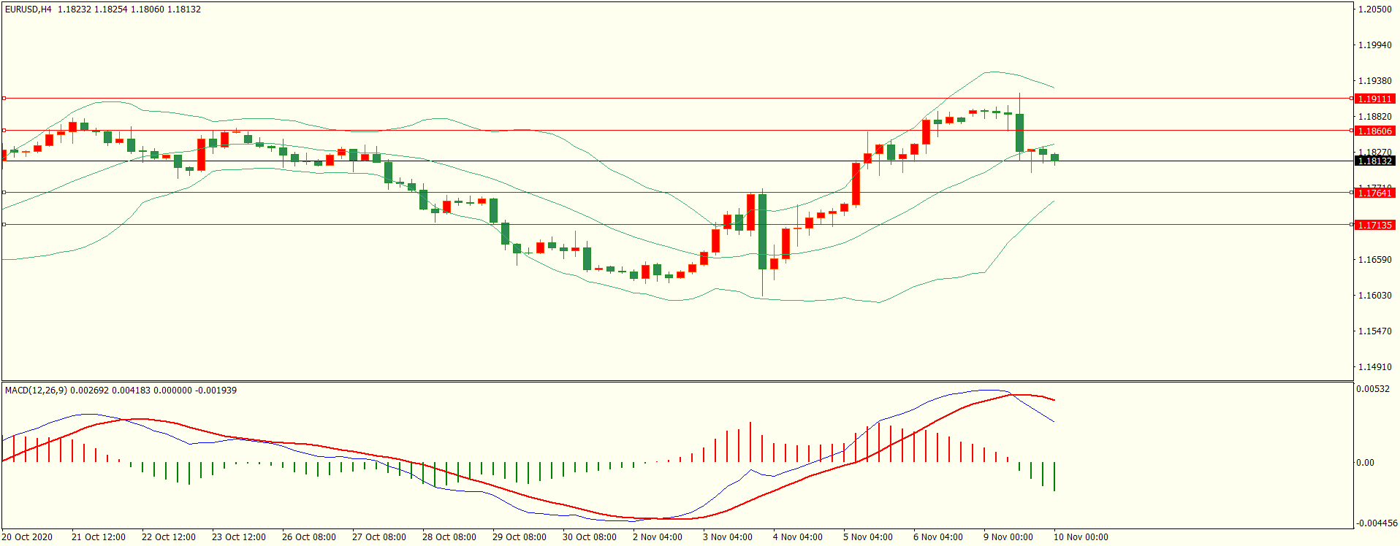Click the 4 Nov 04:00 time label
The height and width of the screenshot is (546, 1400).
point(798,537)
